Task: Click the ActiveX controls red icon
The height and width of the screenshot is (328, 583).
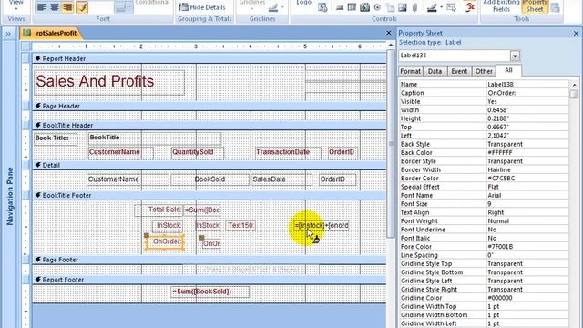Action: tap(470, 7)
